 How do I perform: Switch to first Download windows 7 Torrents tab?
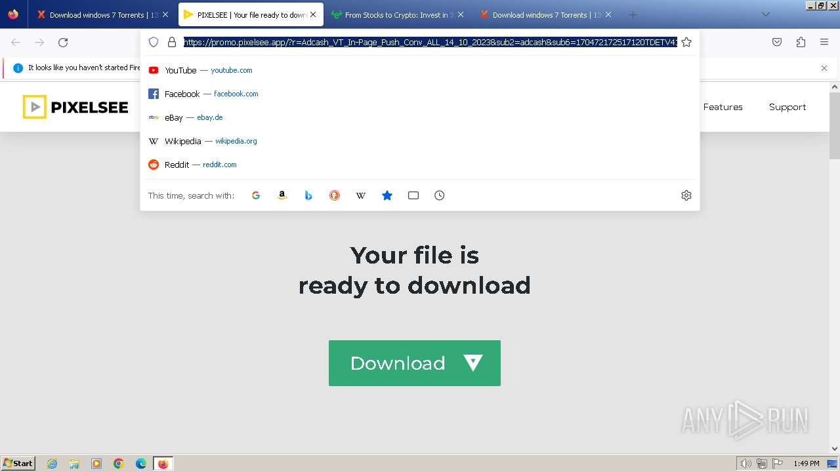tap(102, 14)
